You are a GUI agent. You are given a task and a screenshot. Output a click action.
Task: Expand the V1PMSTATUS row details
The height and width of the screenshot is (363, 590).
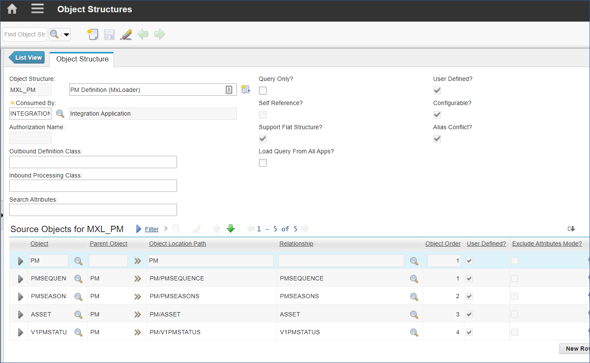[x=20, y=333]
